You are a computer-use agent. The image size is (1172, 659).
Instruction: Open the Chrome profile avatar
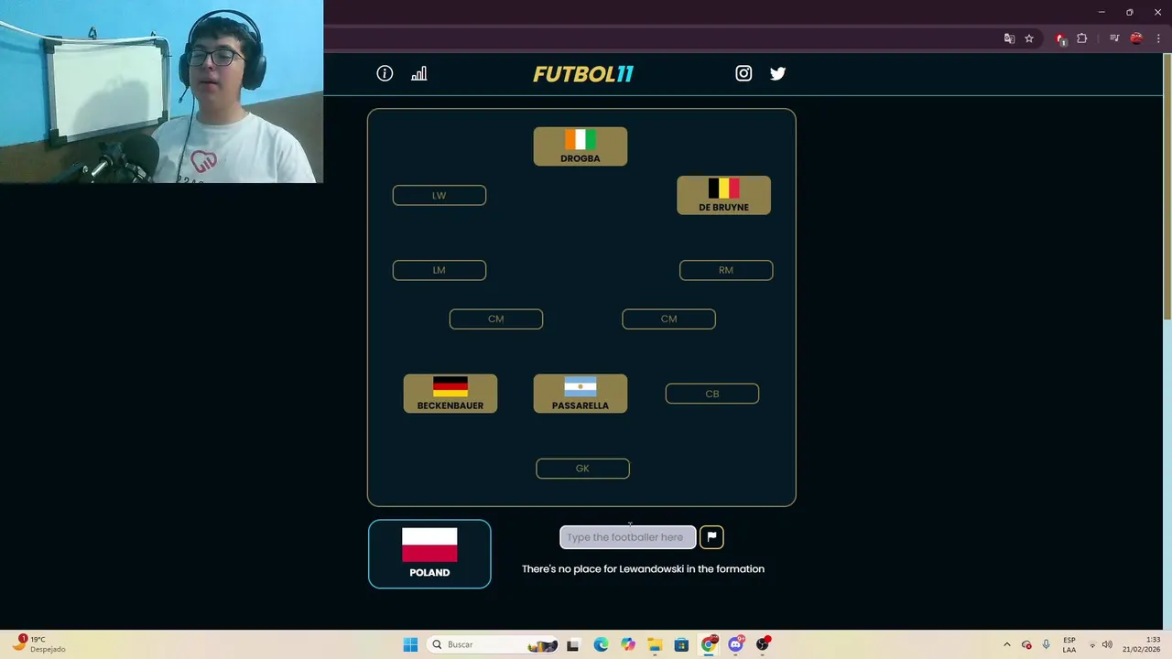[1136, 38]
